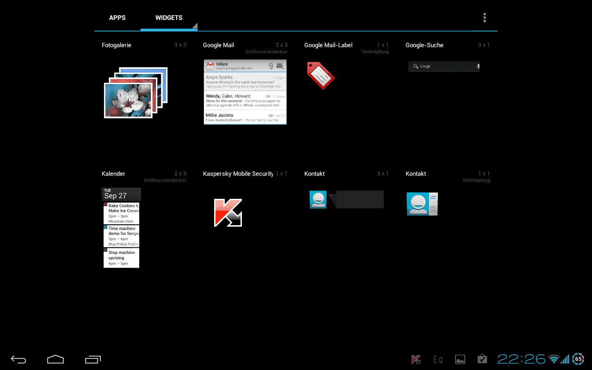This screenshot has width=592, height=370.
Task: Tap the Kaspersky Mobile Security icon
Action: (228, 213)
